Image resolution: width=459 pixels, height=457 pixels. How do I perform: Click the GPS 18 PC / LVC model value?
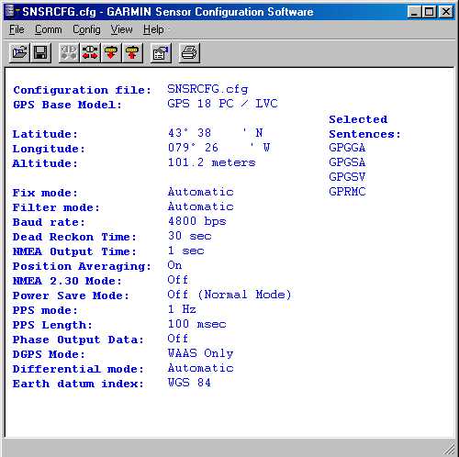pyautogui.click(x=222, y=104)
